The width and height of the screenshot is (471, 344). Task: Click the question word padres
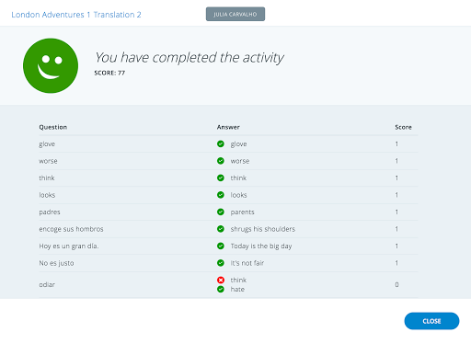tap(50, 212)
